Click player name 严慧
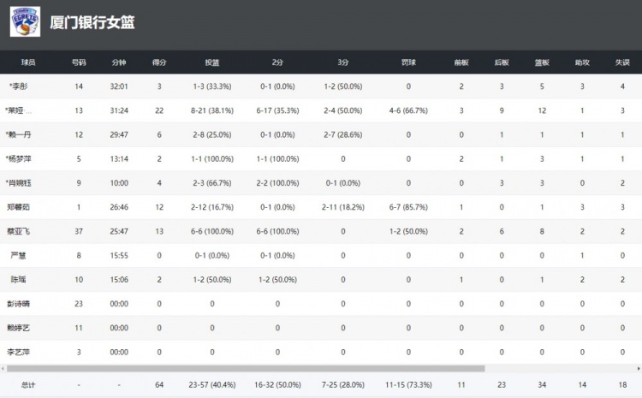 coord(18,255)
